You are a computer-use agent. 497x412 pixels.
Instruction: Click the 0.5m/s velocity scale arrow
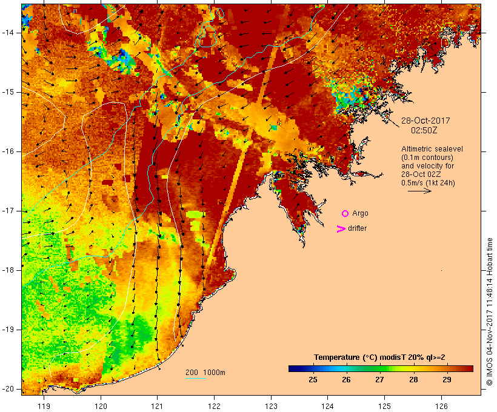click(x=419, y=191)
